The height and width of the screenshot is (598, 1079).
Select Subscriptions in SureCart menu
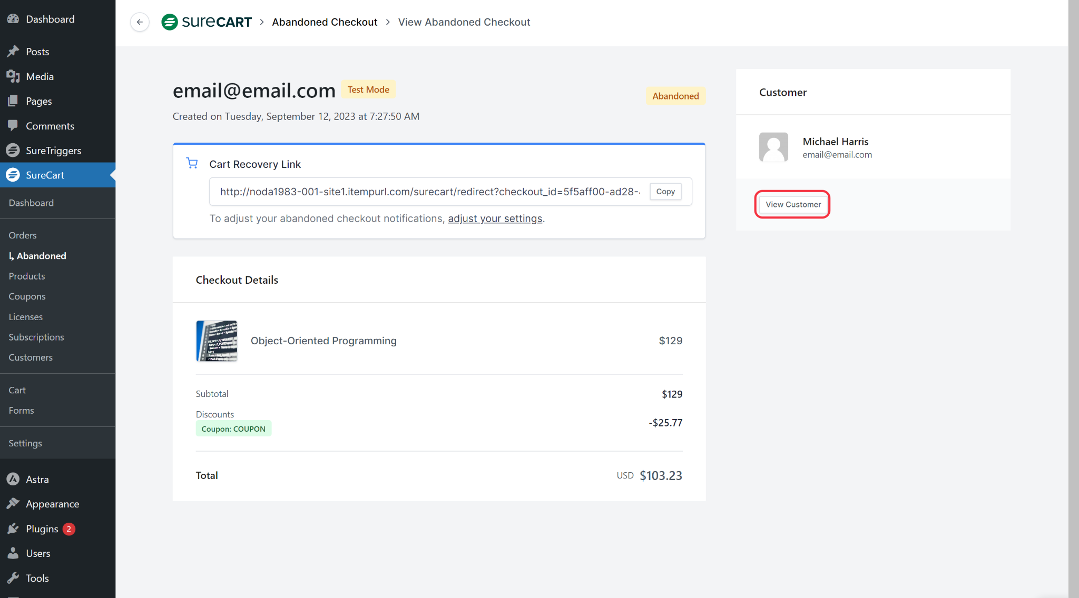[x=36, y=337]
